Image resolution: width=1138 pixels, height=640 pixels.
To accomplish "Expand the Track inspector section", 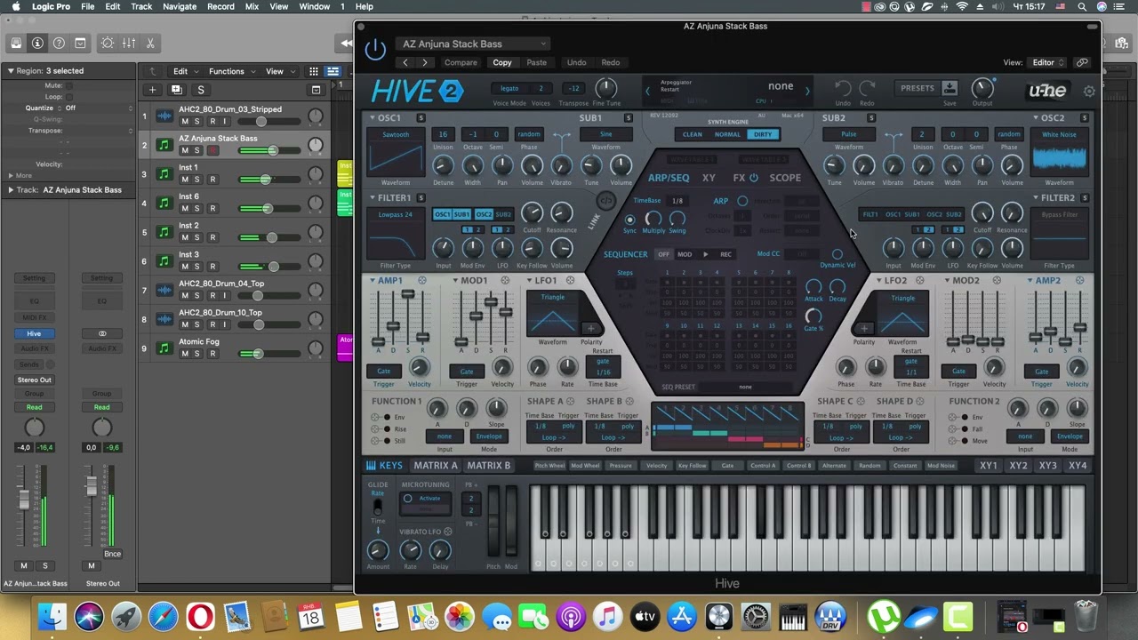I will (11, 190).
